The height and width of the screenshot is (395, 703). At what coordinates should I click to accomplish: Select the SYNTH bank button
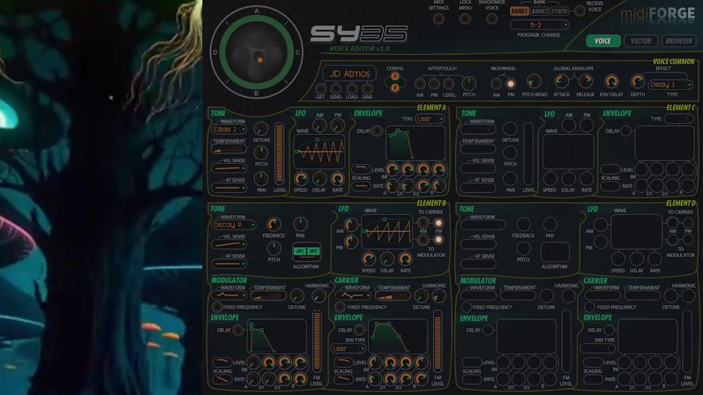pos(560,11)
